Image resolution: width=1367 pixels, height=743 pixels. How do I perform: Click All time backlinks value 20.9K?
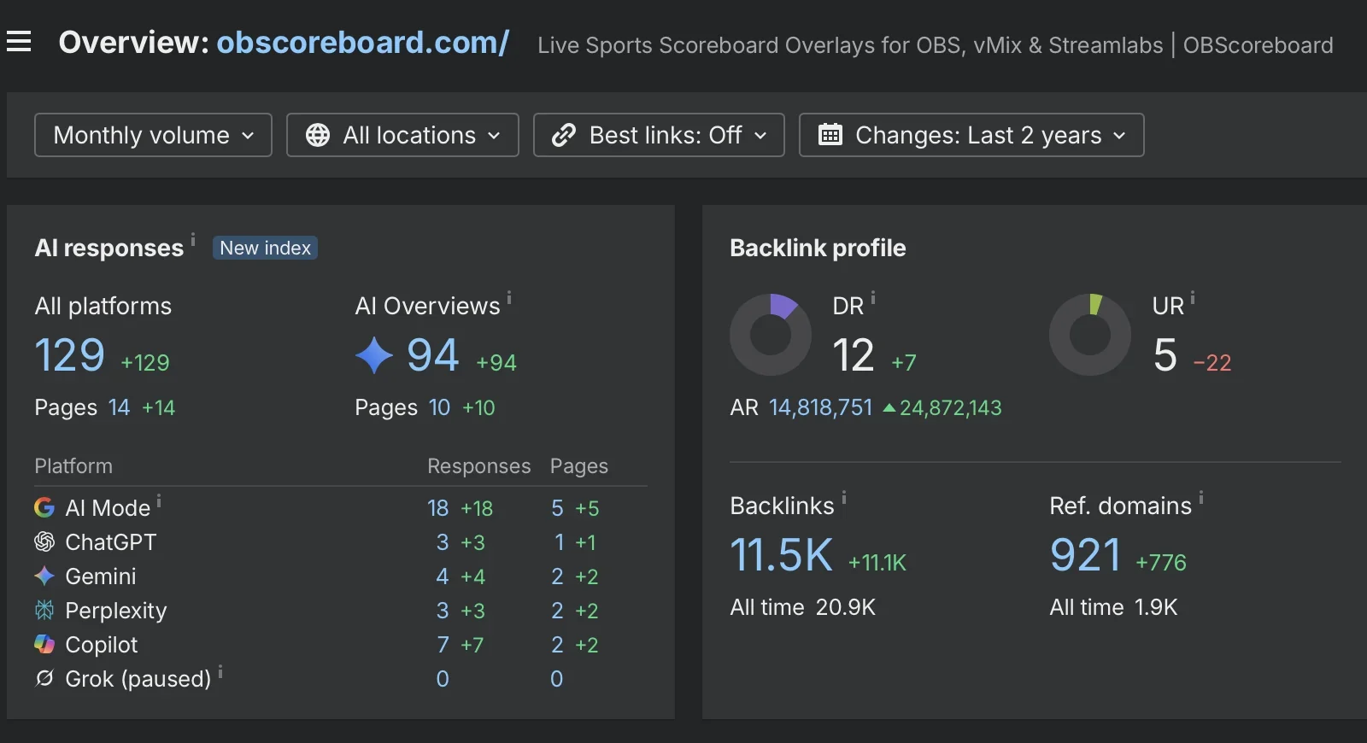pos(846,607)
